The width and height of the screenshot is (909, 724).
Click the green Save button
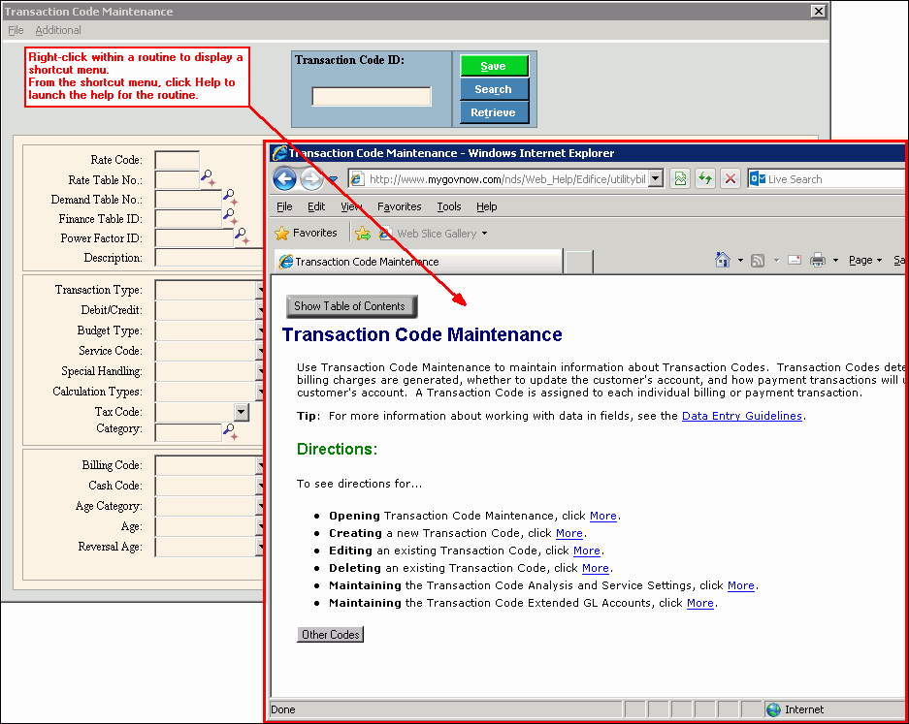click(x=494, y=66)
